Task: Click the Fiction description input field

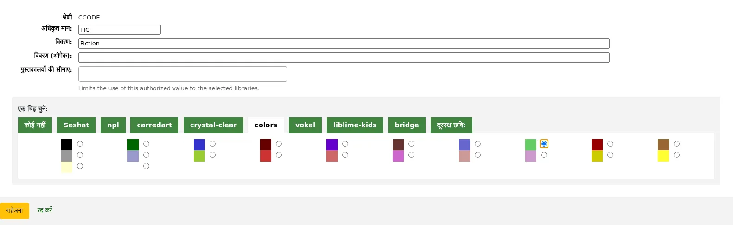Action: [344, 44]
